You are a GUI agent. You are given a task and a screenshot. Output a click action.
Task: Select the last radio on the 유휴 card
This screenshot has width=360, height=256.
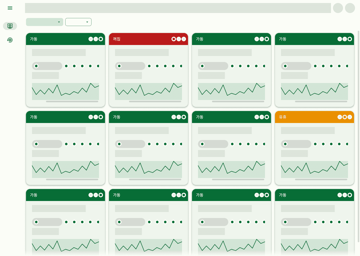point(350,117)
